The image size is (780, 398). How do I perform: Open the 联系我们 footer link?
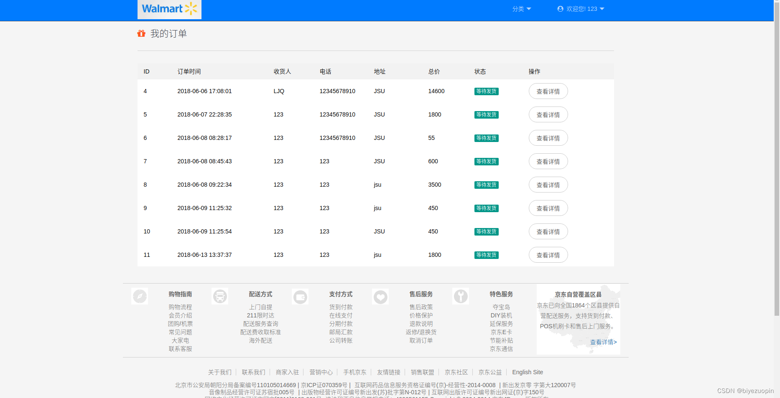[x=253, y=372]
